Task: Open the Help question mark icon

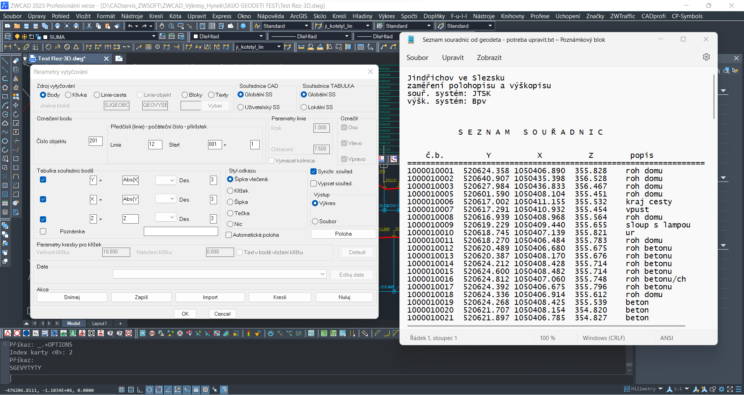Action: pos(243,26)
